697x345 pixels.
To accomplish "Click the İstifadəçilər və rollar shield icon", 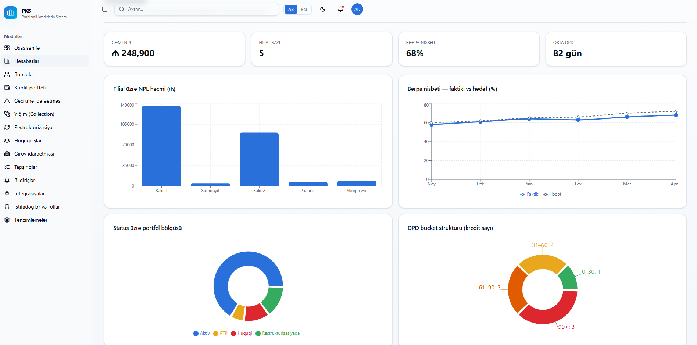I will [7, 207].
